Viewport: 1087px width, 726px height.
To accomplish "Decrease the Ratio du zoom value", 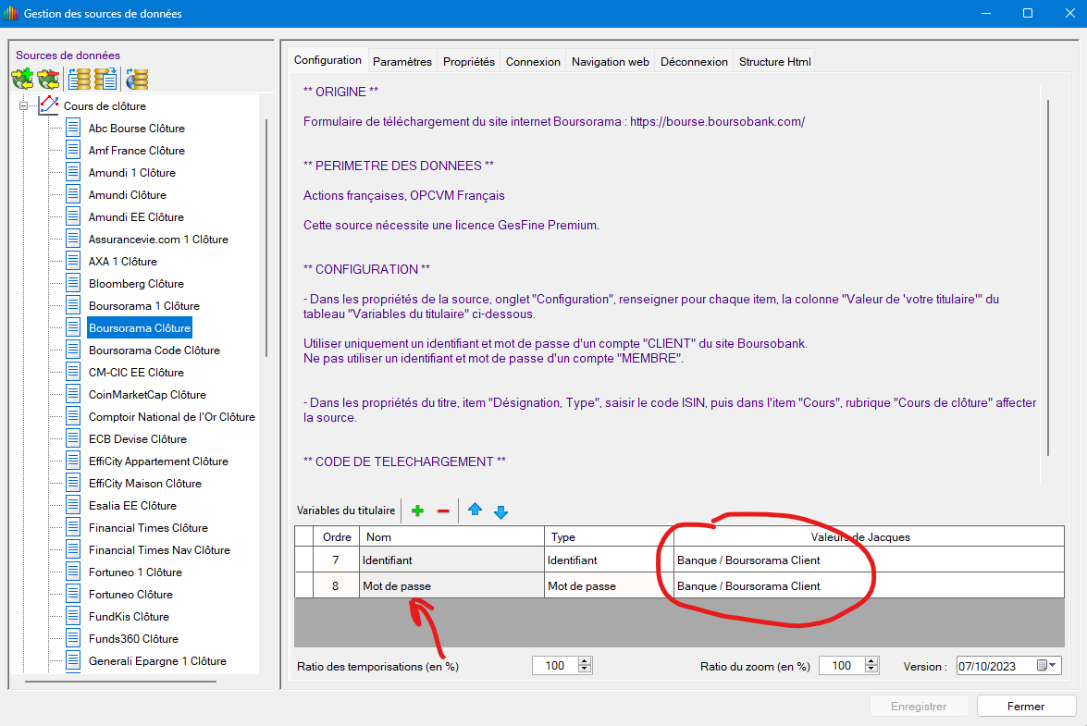I will tap(870, 670).
